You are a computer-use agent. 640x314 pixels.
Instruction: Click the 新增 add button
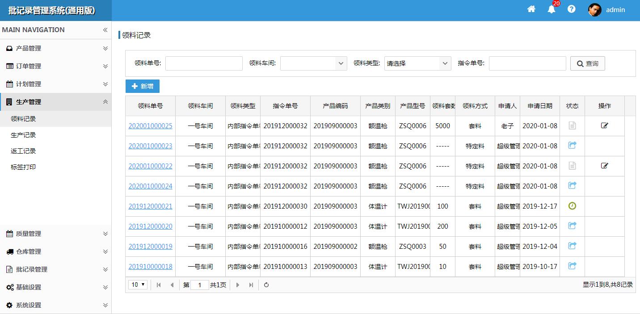point(143,86)
